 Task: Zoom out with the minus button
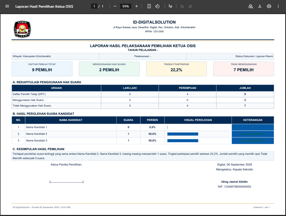pos(115,6)
